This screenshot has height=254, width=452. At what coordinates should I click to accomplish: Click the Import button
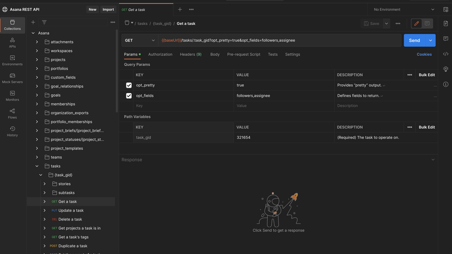click(108, 10)
